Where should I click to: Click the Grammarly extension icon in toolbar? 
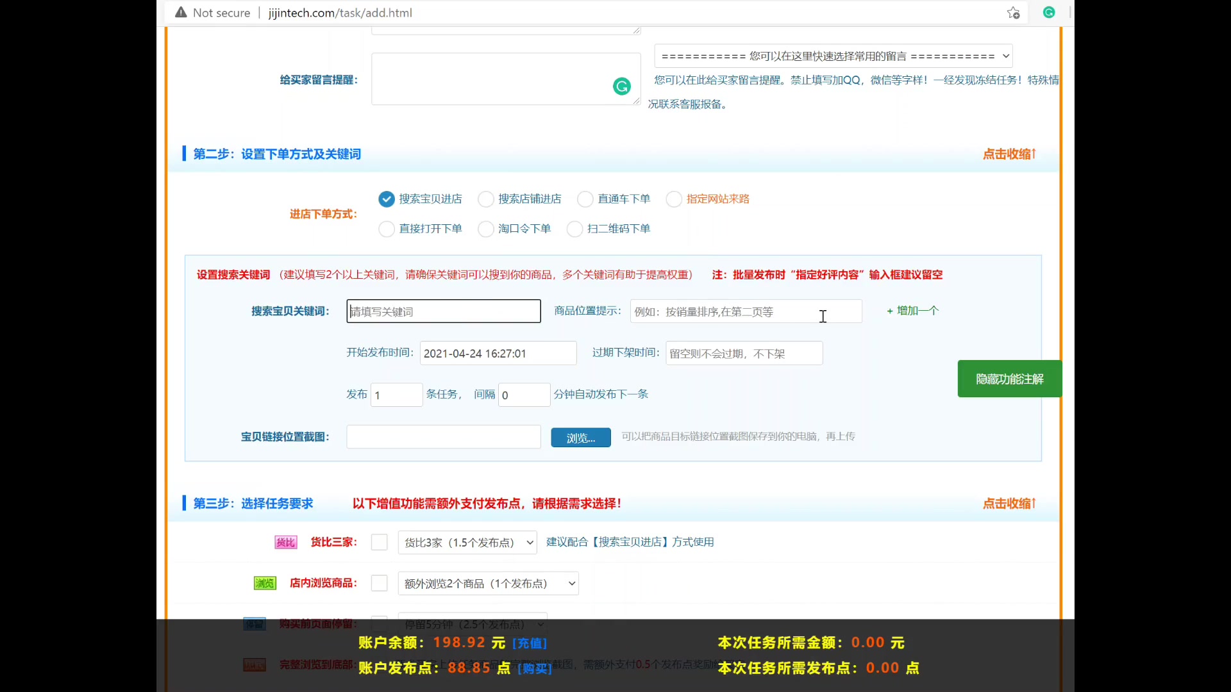[x=1049, y=13]
